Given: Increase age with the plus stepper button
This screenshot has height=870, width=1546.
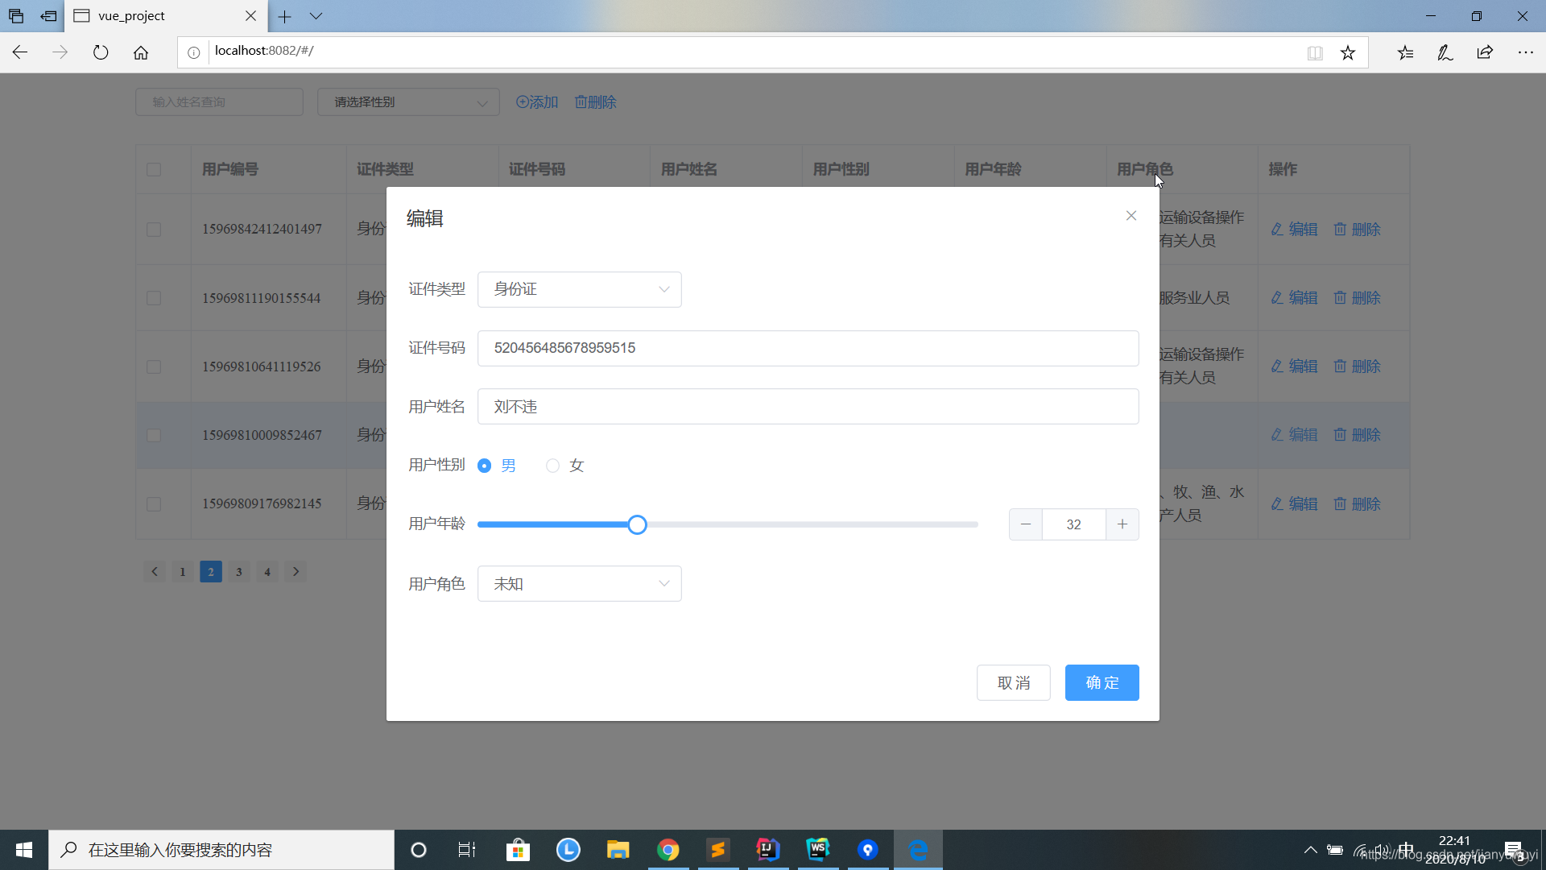Looking at the screenshot, I should pyautogui.click(x=1122, y=524).
